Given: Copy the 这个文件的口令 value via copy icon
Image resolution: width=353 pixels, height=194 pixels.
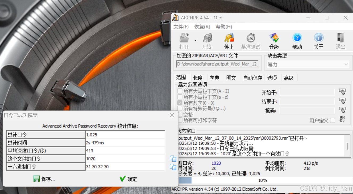Looking at the screenshot, I should (173, 159).
